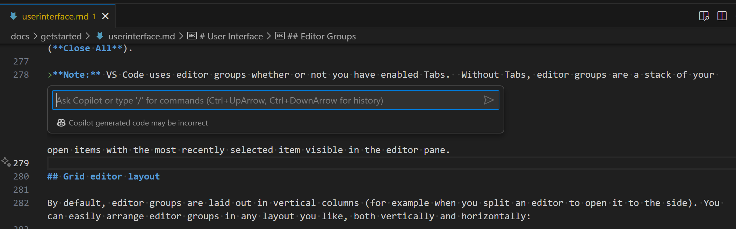Click the Copilot sparkle icon beside line 279

(x=5, y=161)
